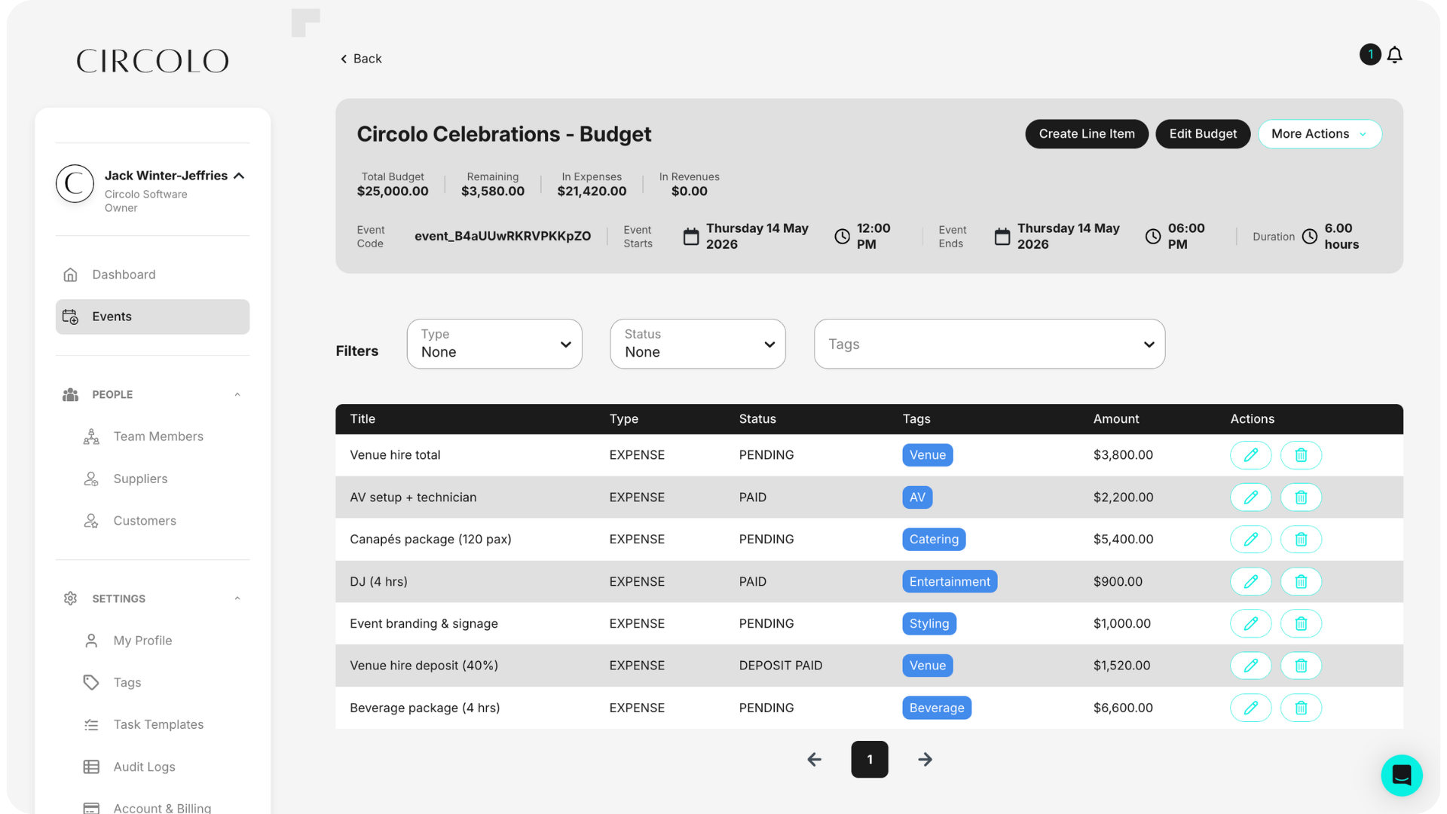The width and height of the screenshot is (1447, 814).
Task: Collapse the PEOPLE sidebar section
Action: (237, 395)
